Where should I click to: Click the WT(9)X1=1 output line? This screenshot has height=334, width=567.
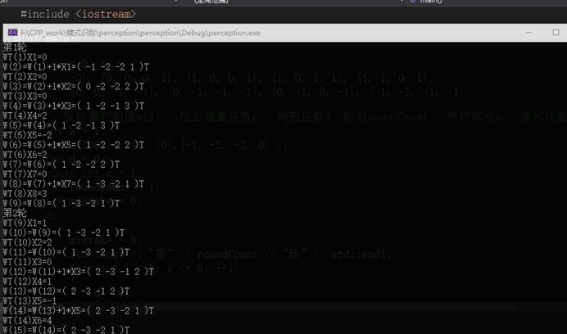coord(25,223)
